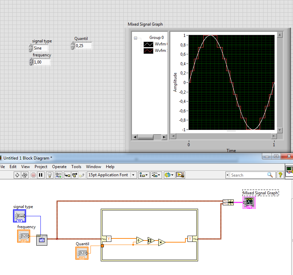Screen dimensions: 293x275
Task: Open the View menu
Action: point(25,167)
